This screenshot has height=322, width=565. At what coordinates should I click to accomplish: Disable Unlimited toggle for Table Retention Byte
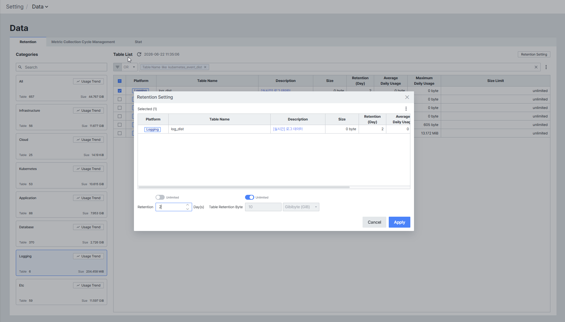point(249,197)
